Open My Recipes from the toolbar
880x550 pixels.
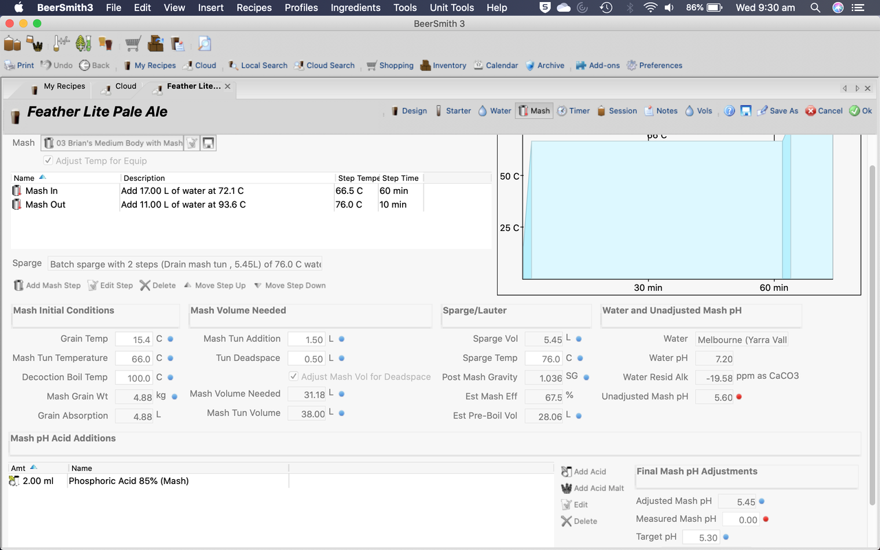(149, 65)
